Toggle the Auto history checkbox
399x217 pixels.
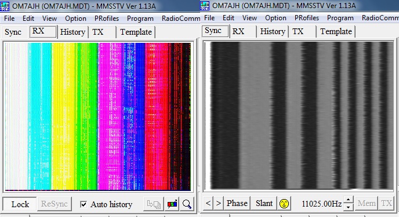point(83,204)
